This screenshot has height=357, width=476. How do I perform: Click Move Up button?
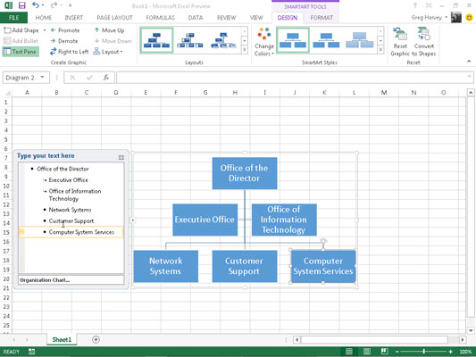click(x=109, y=30)
